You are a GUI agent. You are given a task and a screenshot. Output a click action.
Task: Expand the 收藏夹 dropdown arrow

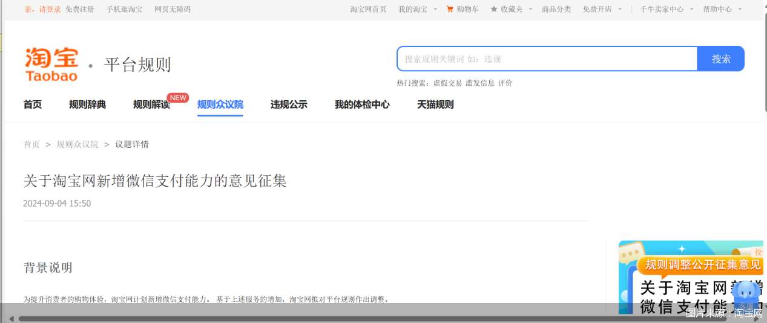(x=530, y=9)
